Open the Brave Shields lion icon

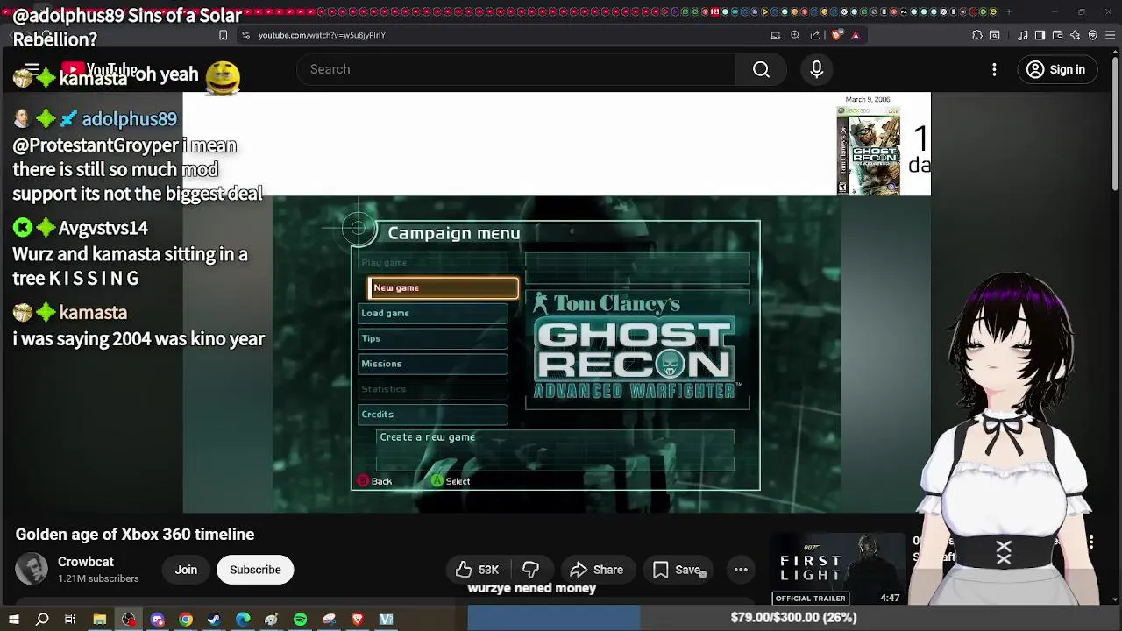(x=836, y=35)
